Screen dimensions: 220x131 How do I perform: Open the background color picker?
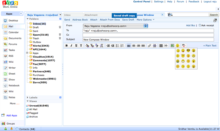[87, 46]
